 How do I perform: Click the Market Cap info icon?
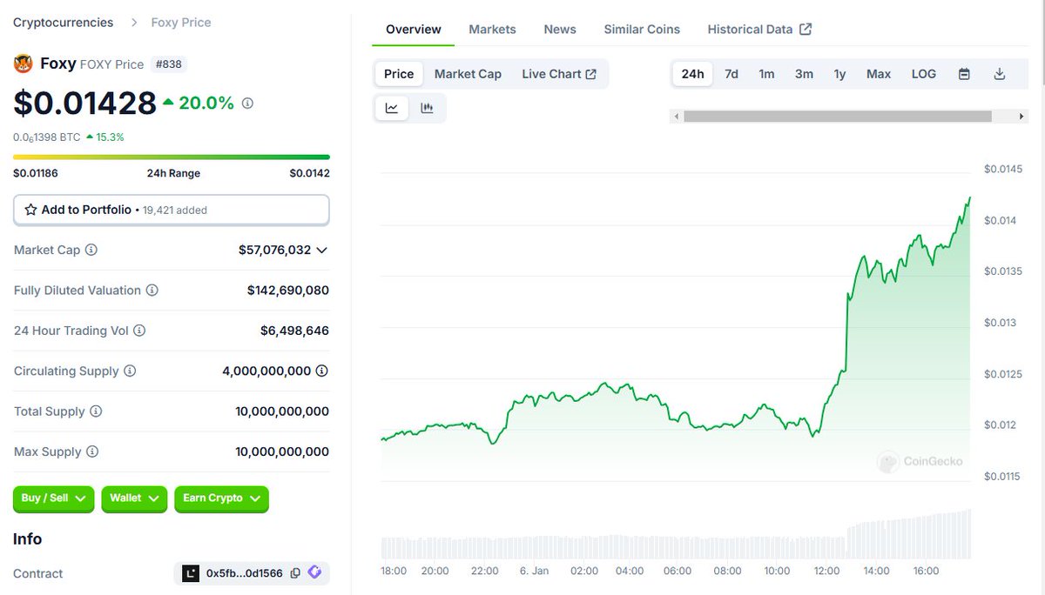pyautogui.click(x=91, y=250)
